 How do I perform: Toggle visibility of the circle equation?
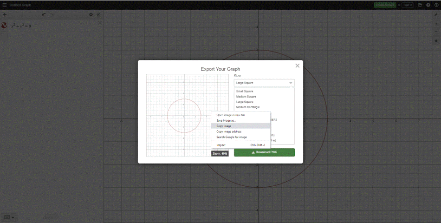pos(4,26)
